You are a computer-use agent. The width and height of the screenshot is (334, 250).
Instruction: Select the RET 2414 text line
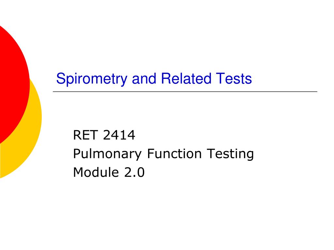click(104, 135)
